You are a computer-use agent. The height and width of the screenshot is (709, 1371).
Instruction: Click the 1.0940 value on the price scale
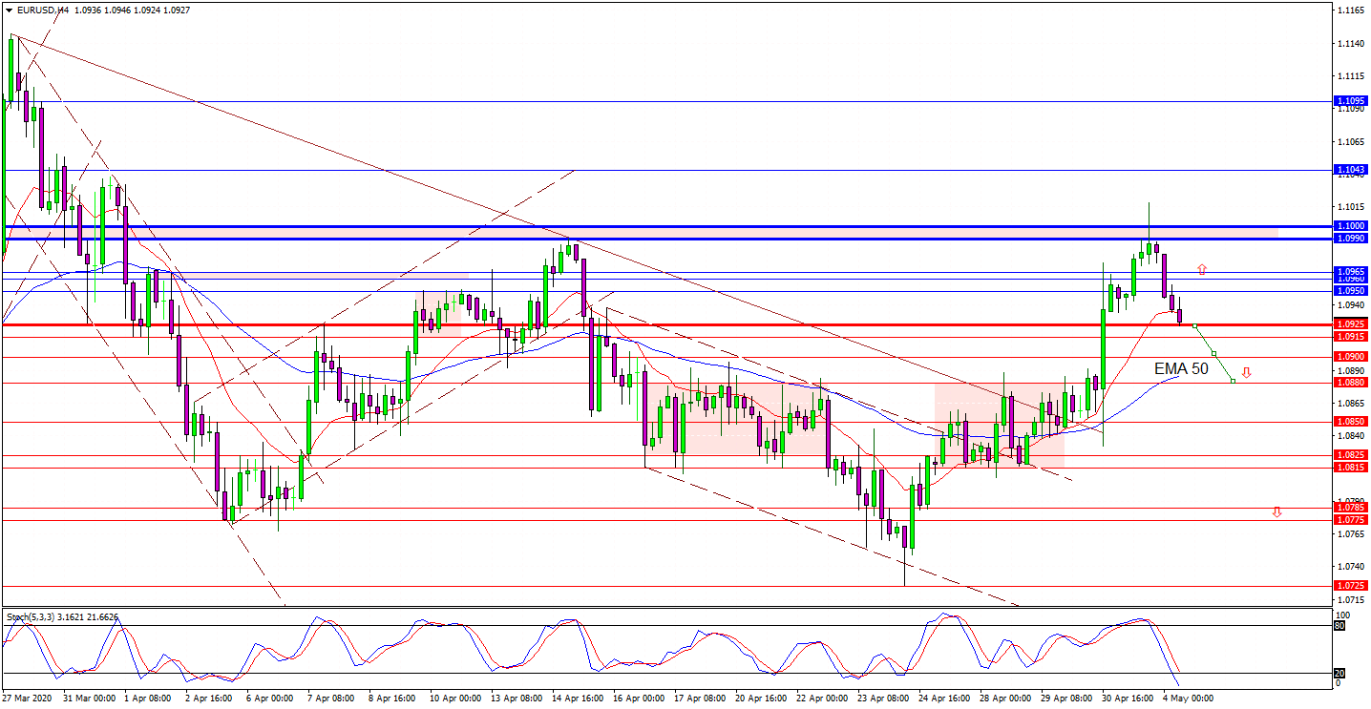click(x=1350, y=305)
